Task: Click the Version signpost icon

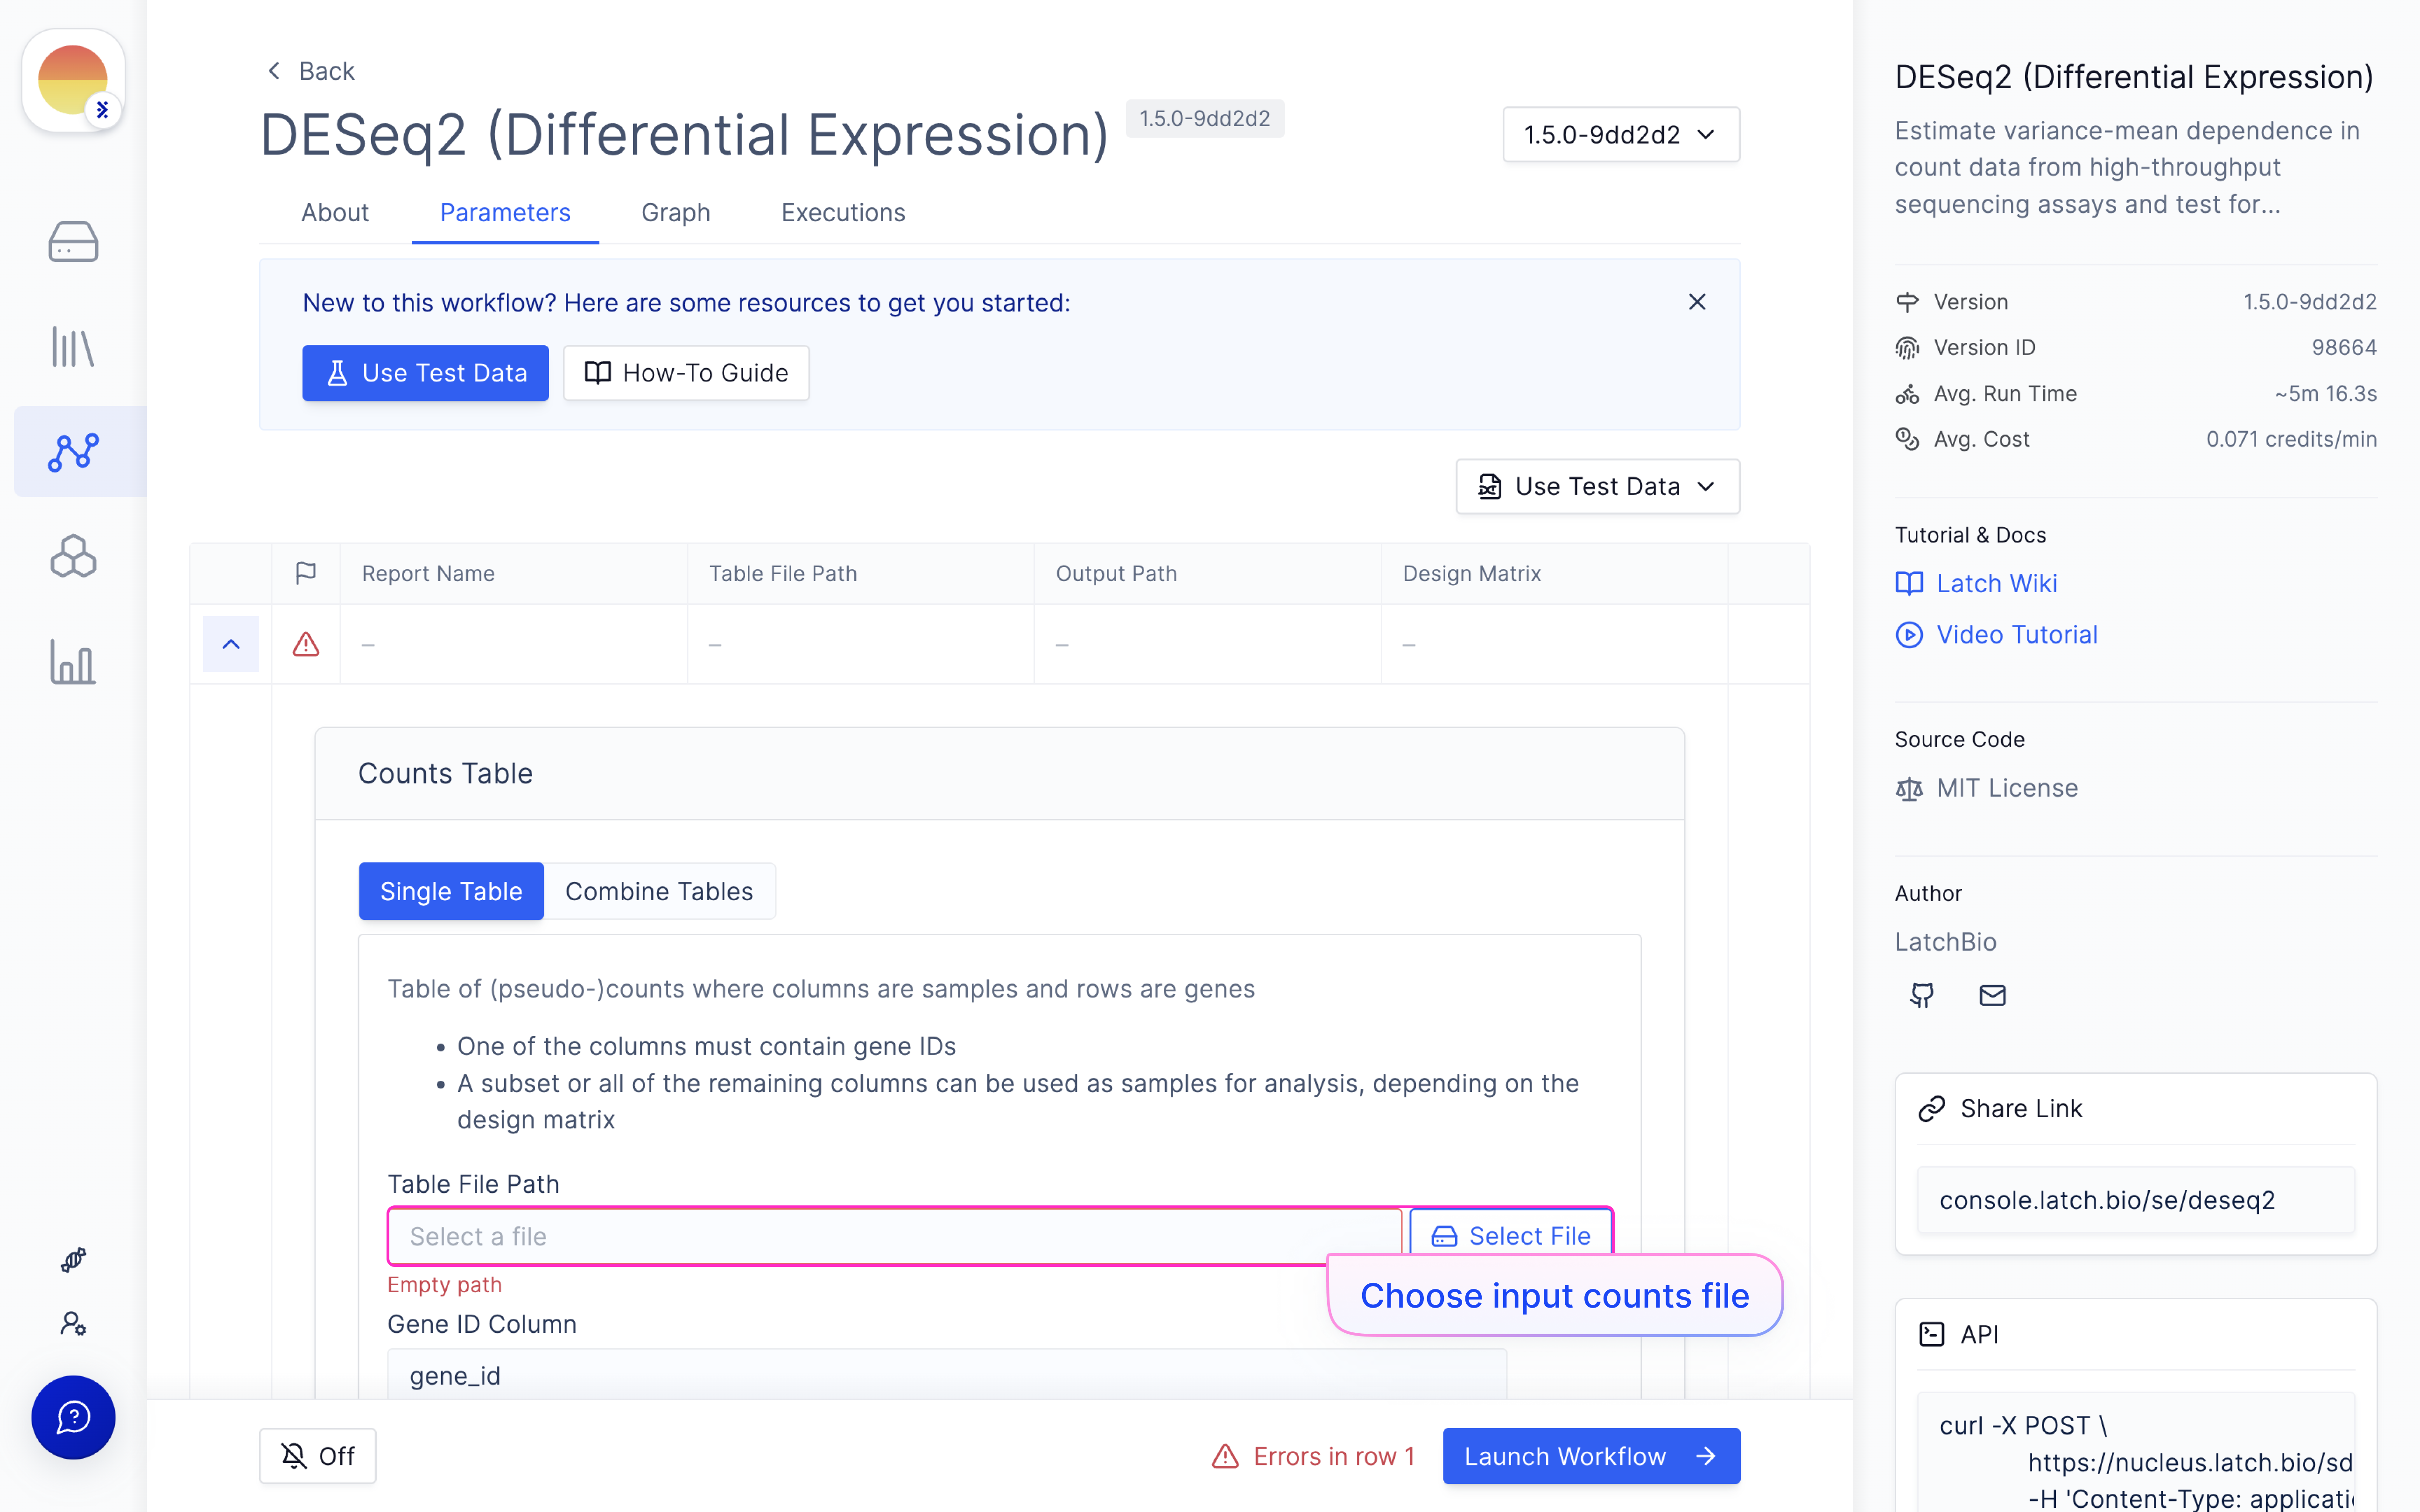Action: [1907, 302]
